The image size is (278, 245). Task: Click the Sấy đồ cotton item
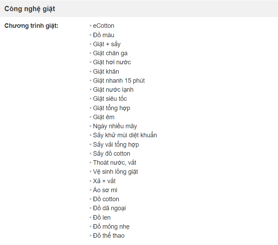[x=112, y=154]
